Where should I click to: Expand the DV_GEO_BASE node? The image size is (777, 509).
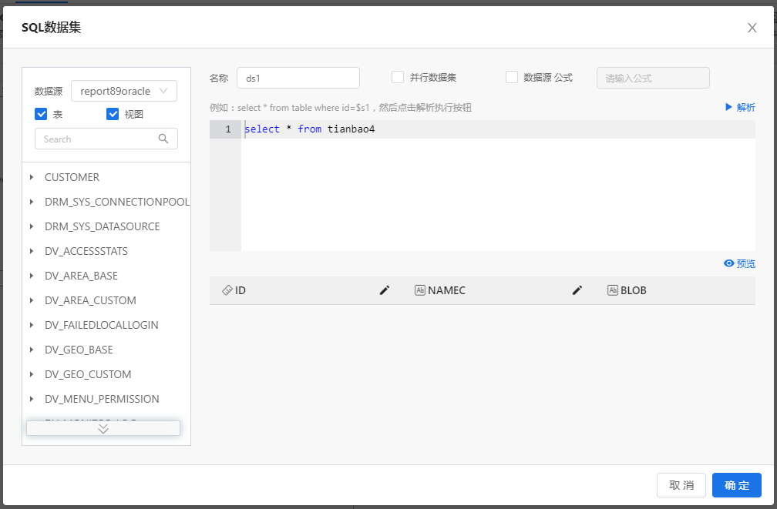coord(32,350)
